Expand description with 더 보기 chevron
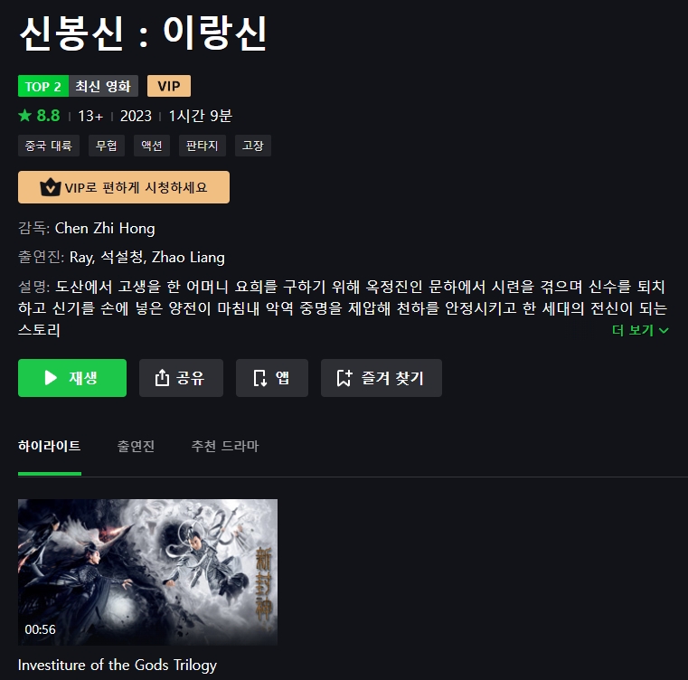 pos(640,330)
